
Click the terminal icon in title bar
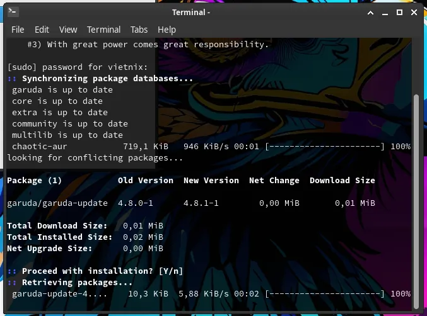[13, 12]
